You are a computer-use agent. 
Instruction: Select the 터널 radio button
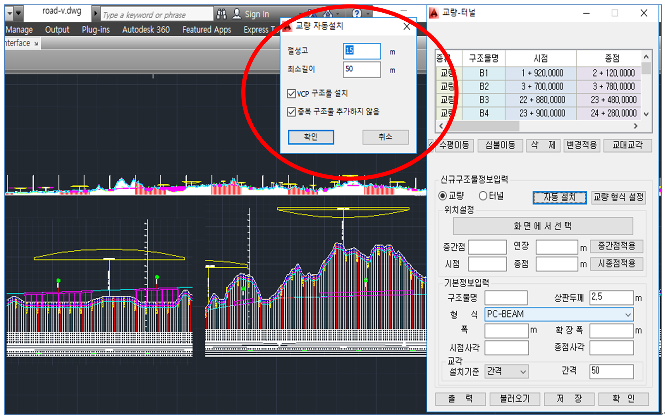click(483, 196)
